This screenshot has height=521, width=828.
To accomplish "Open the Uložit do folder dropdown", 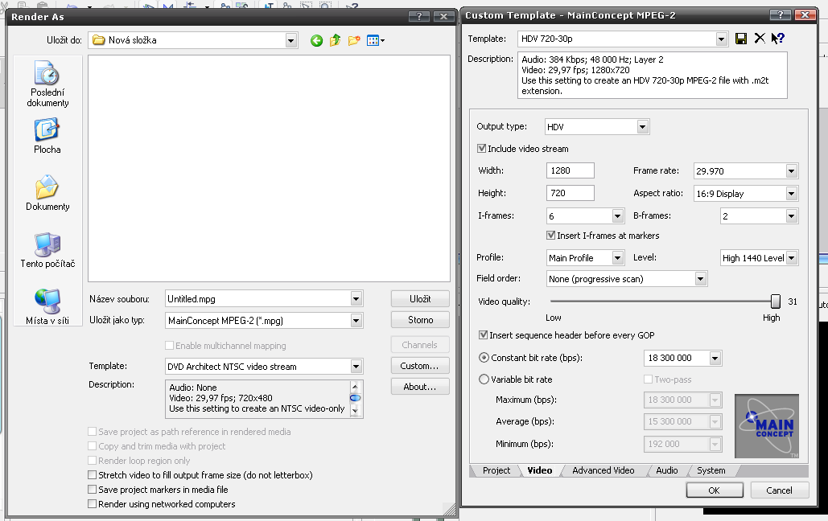I will pos(291,41).
